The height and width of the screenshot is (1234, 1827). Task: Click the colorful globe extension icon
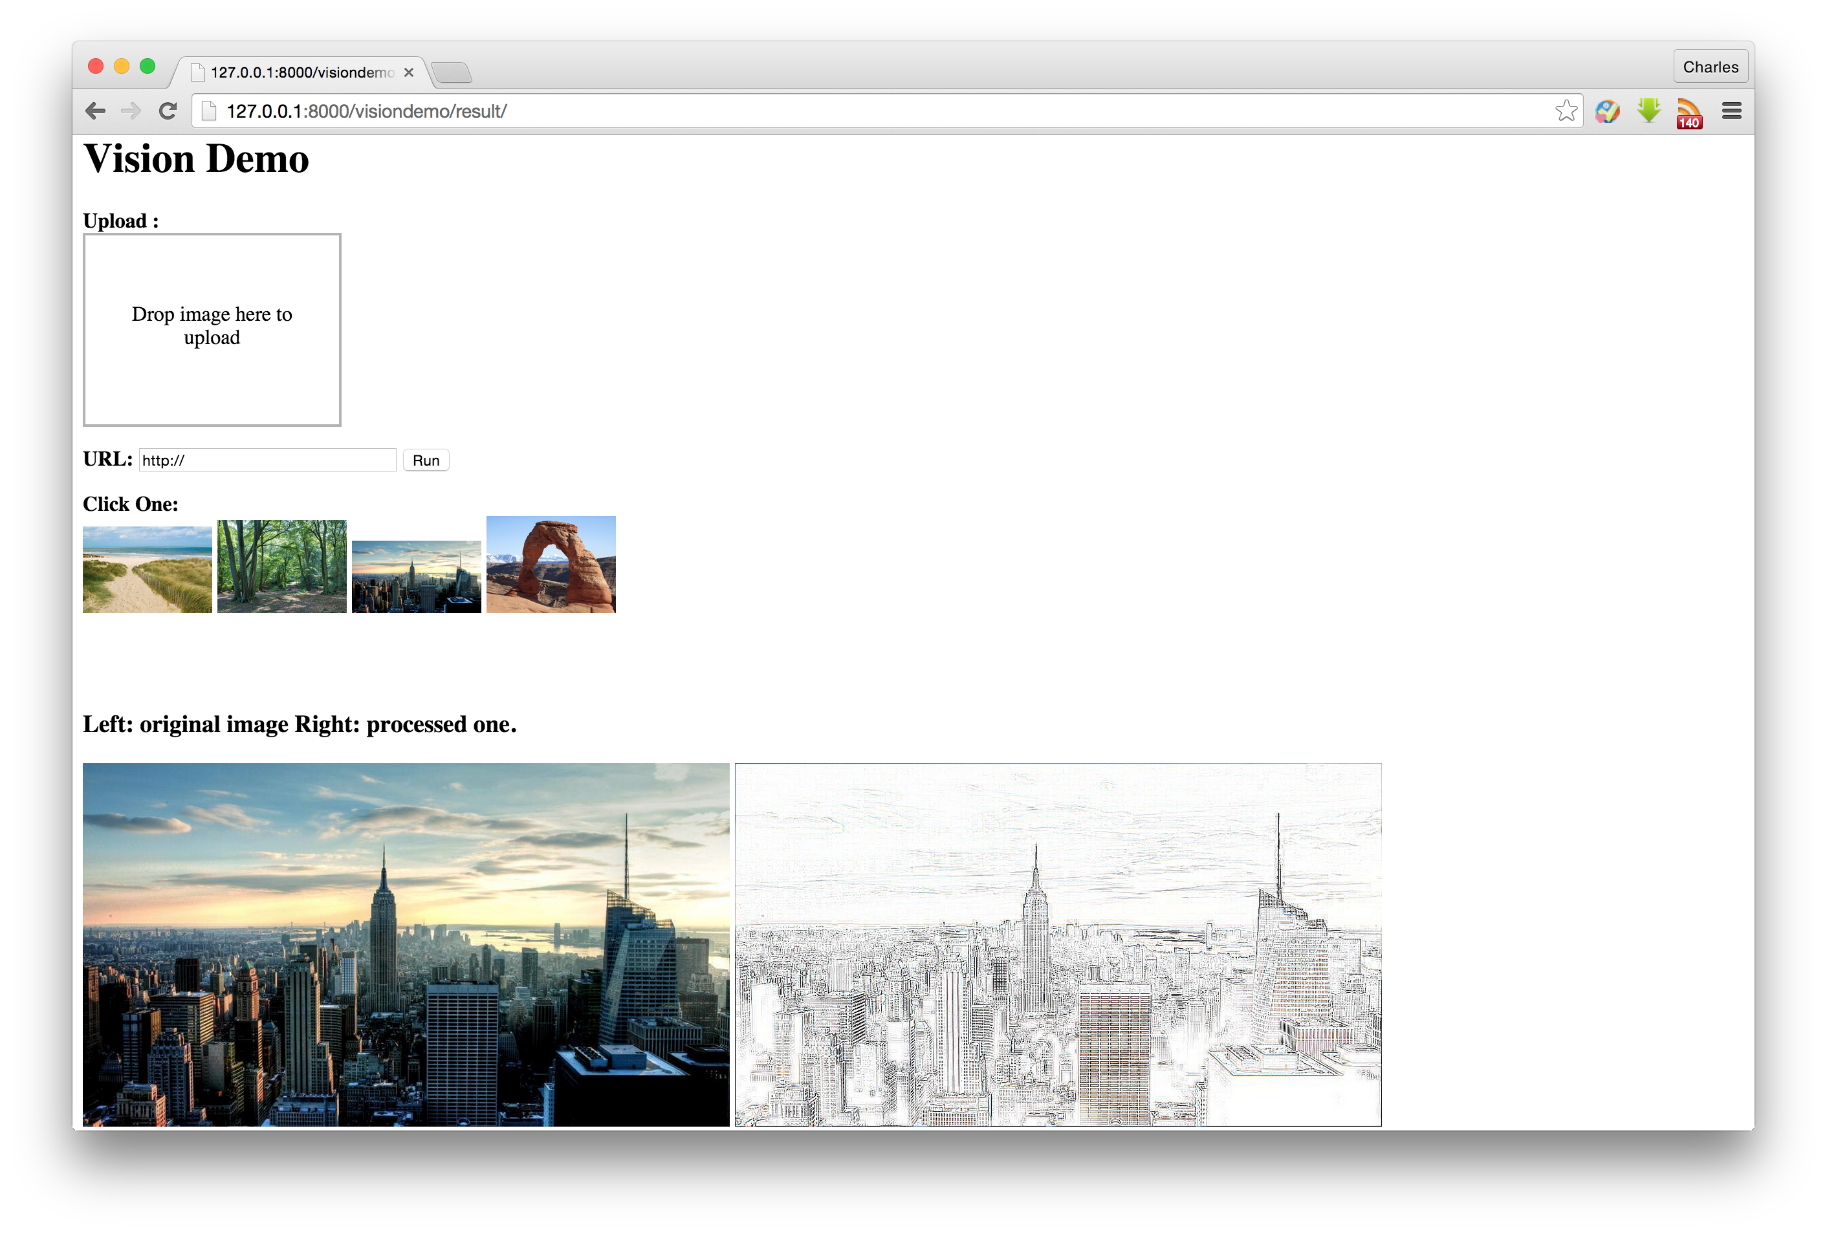1607,111
